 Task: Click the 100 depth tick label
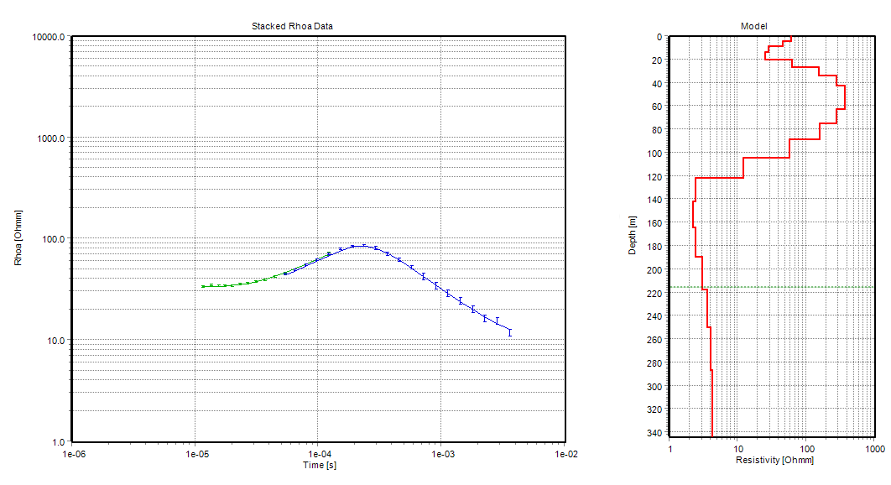(654, 154)
